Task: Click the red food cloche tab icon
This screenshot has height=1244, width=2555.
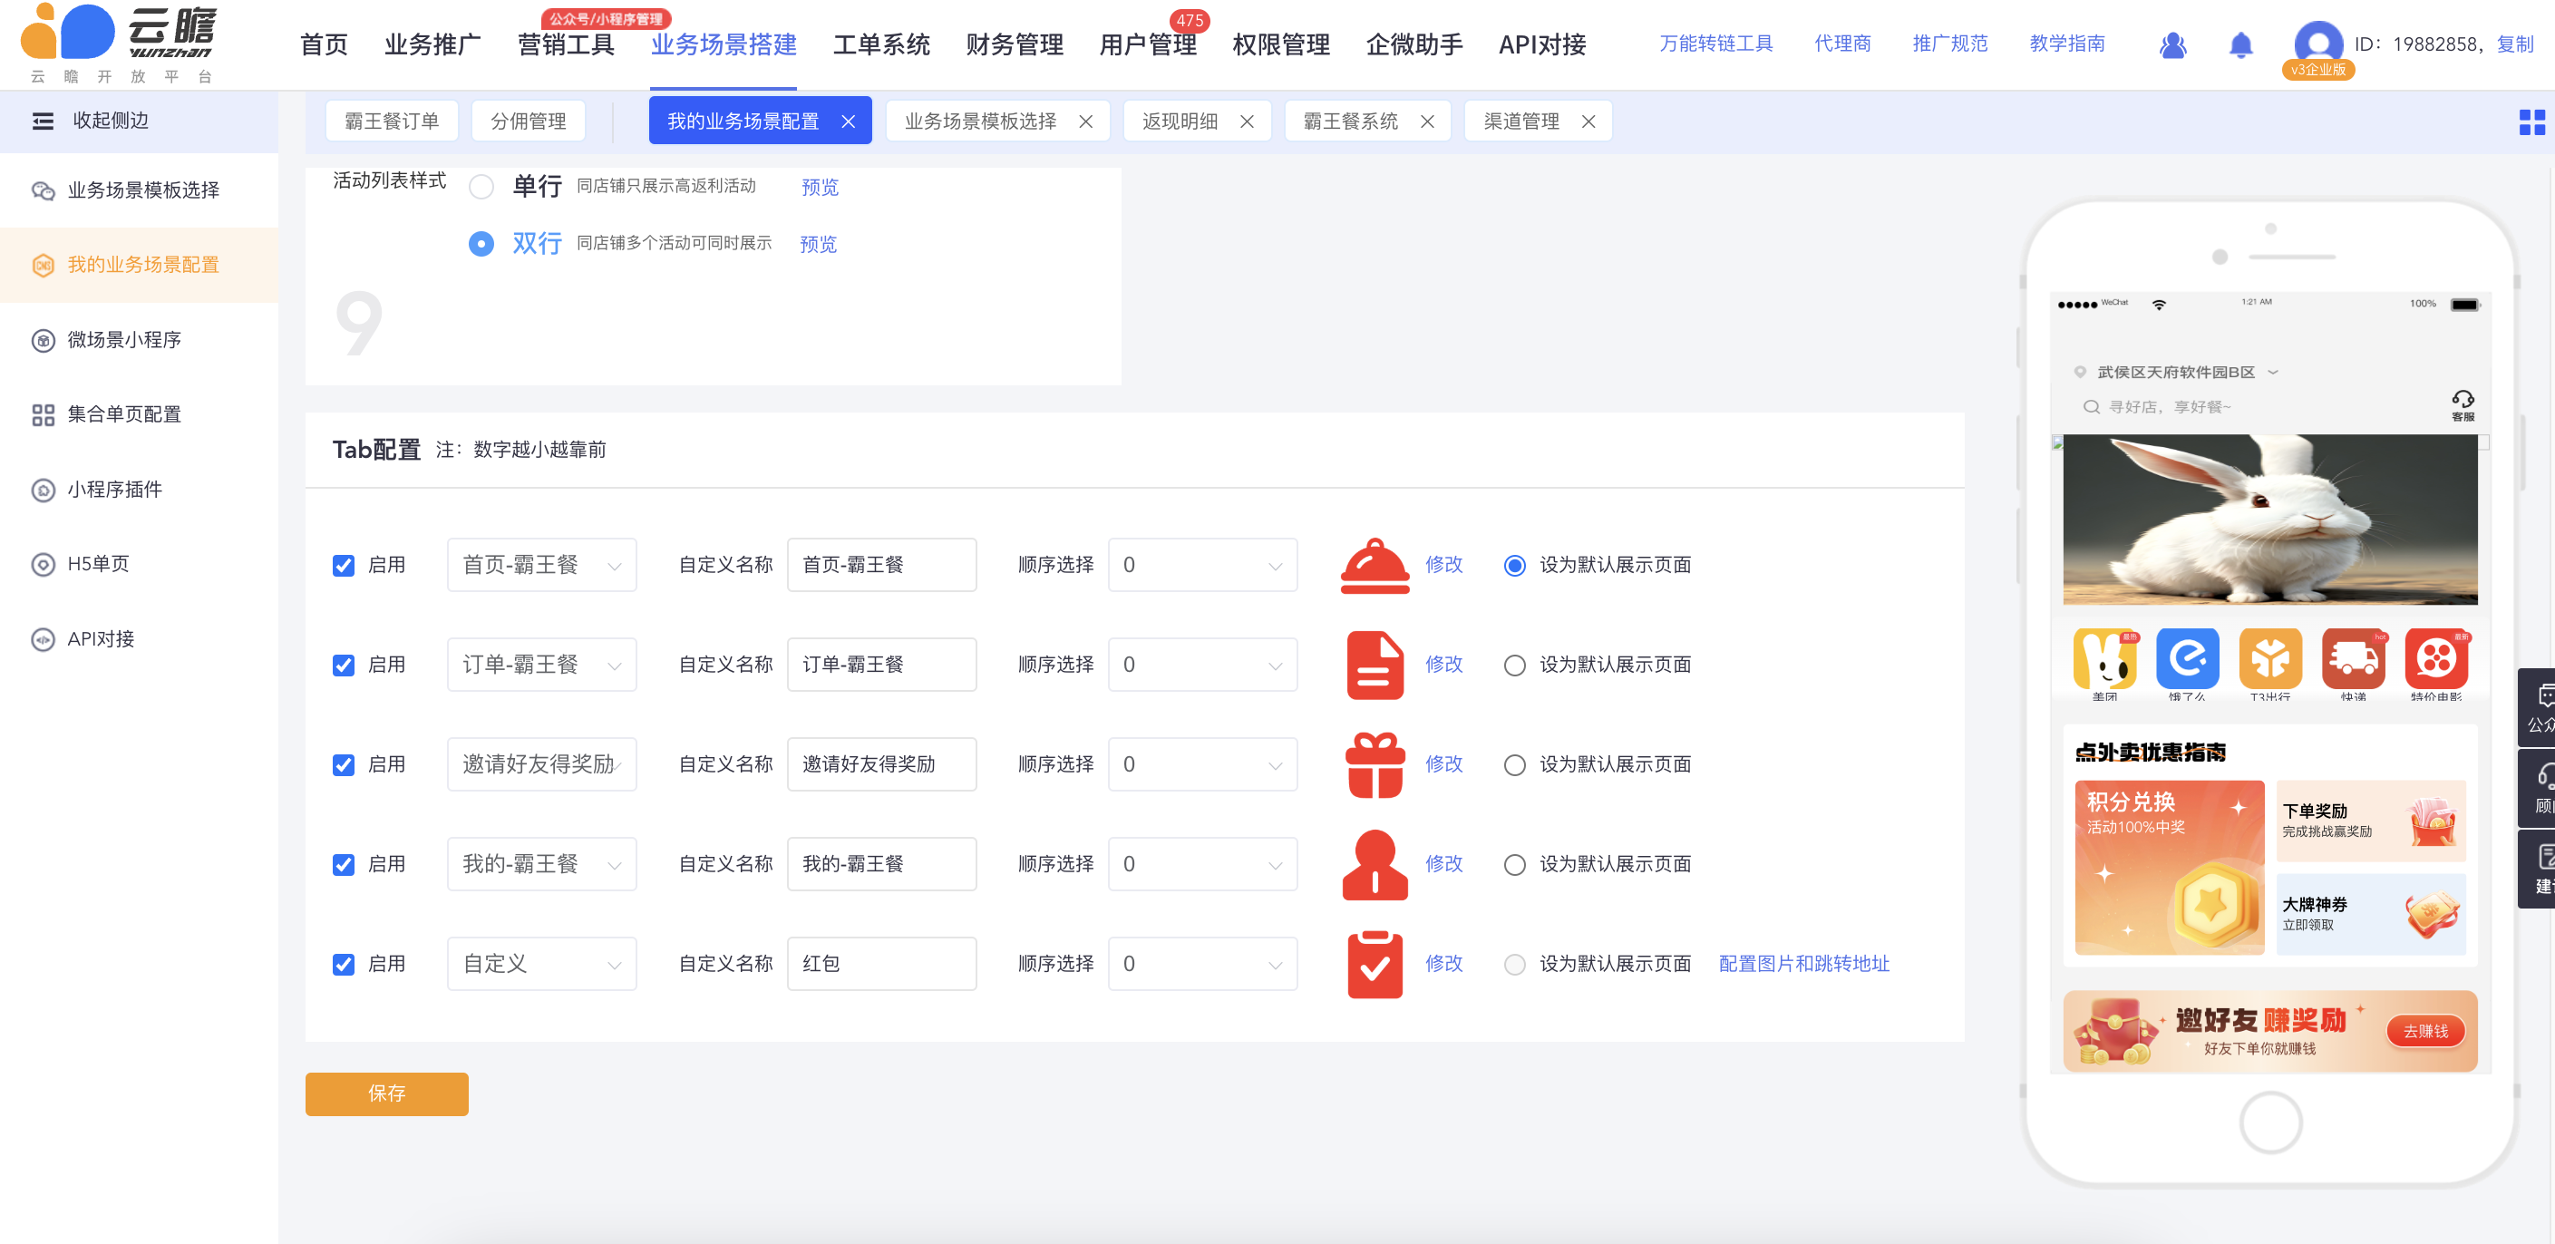Action: coord(1374,566)
